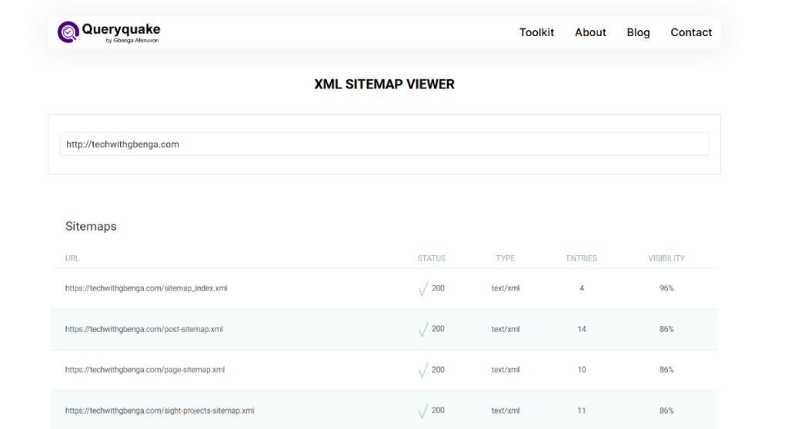Click text/xml type in page-sitemap.xml row

click(x=506, y=370)
